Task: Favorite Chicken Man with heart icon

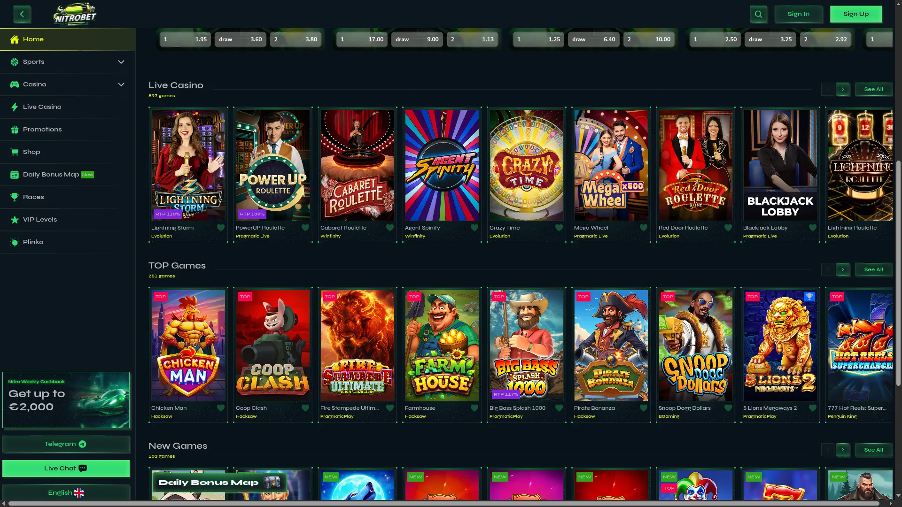Action: point(221,408)
